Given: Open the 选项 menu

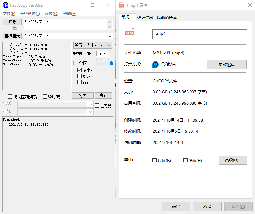Looking at the screenshot, I should click(51, 14).
